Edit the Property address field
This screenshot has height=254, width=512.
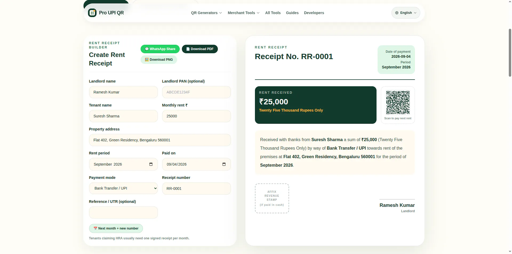point(160,140)
